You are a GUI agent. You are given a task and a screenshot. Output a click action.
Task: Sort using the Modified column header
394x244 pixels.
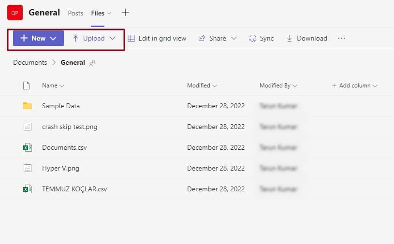(202, 86)
